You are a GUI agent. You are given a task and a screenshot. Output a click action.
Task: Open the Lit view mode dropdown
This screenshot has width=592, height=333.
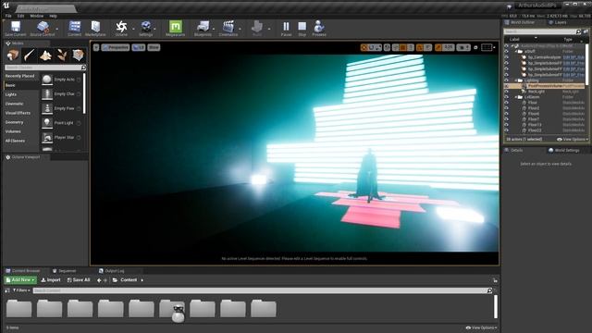(x=139, y=47)
